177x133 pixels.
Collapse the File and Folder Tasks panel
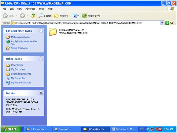coord(41,30)
